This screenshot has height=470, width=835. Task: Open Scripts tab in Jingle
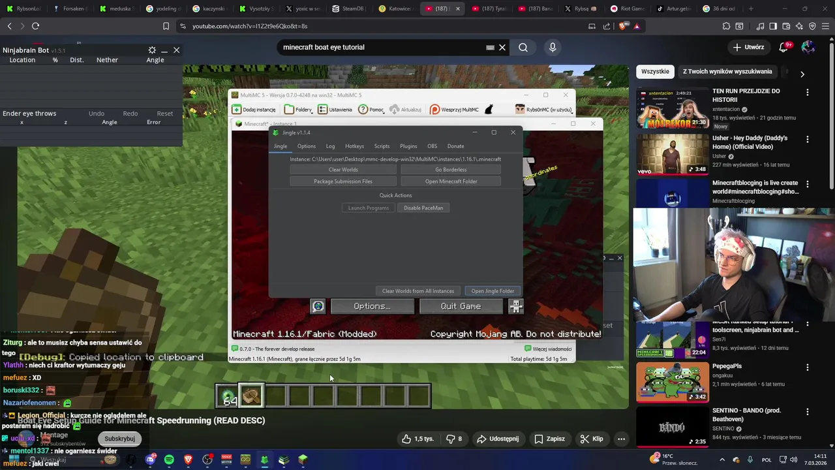pyautogui.click(x=382, y=146)
